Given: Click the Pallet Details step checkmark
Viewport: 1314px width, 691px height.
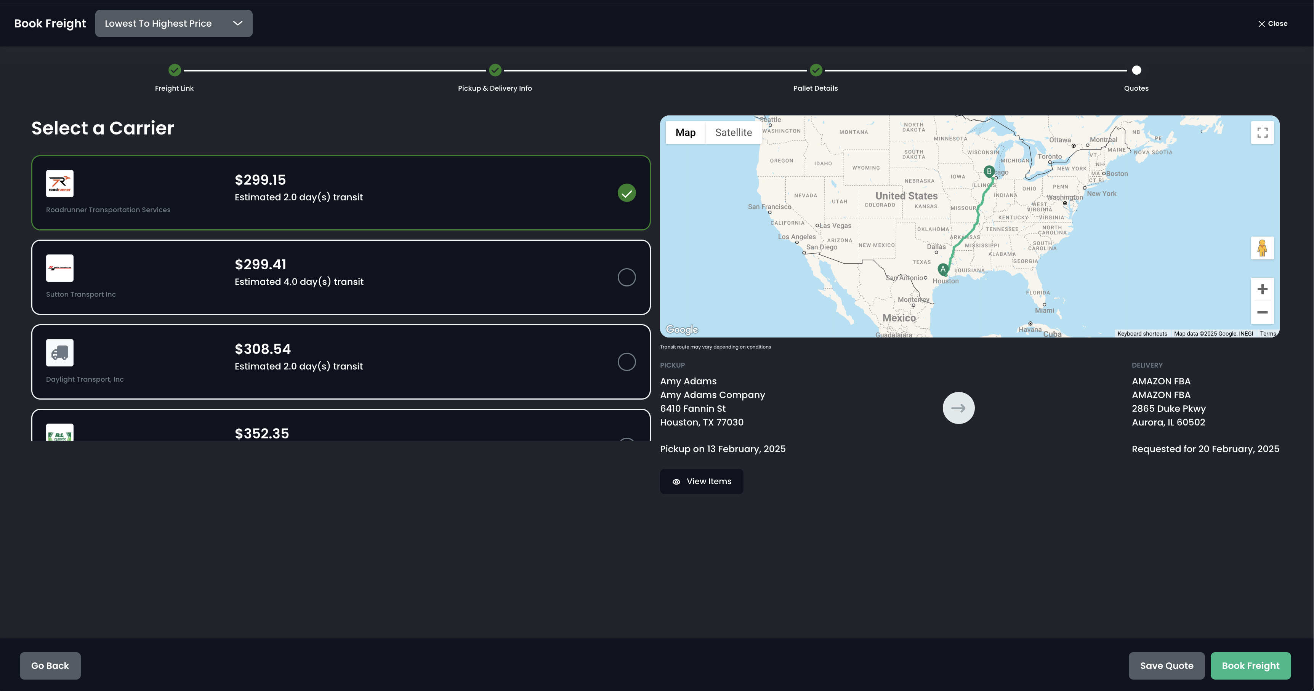Looking at the screenshot, I should coord(816,70).
